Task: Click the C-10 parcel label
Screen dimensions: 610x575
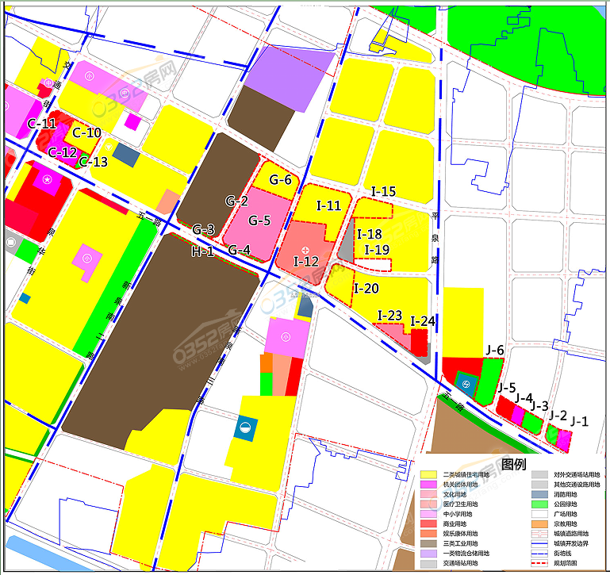Action: [x=87, y=132]
